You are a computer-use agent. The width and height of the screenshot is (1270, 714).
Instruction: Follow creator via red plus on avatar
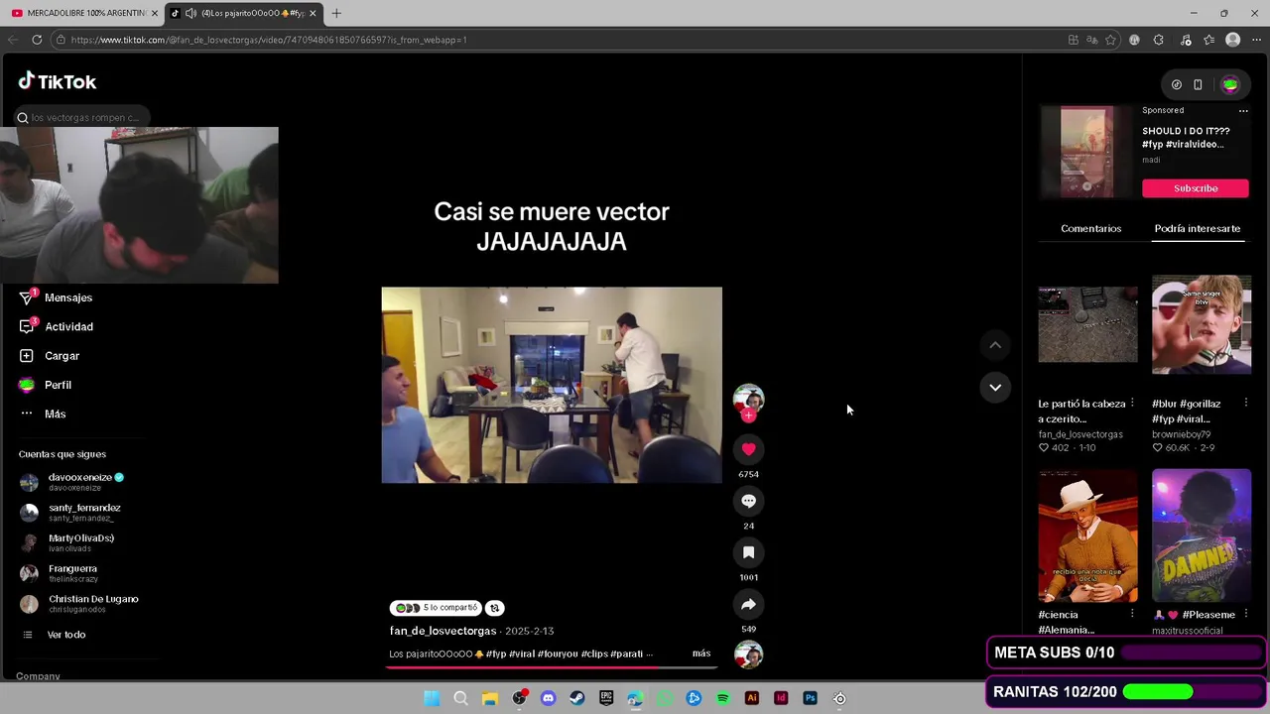(x=748, y=416)
